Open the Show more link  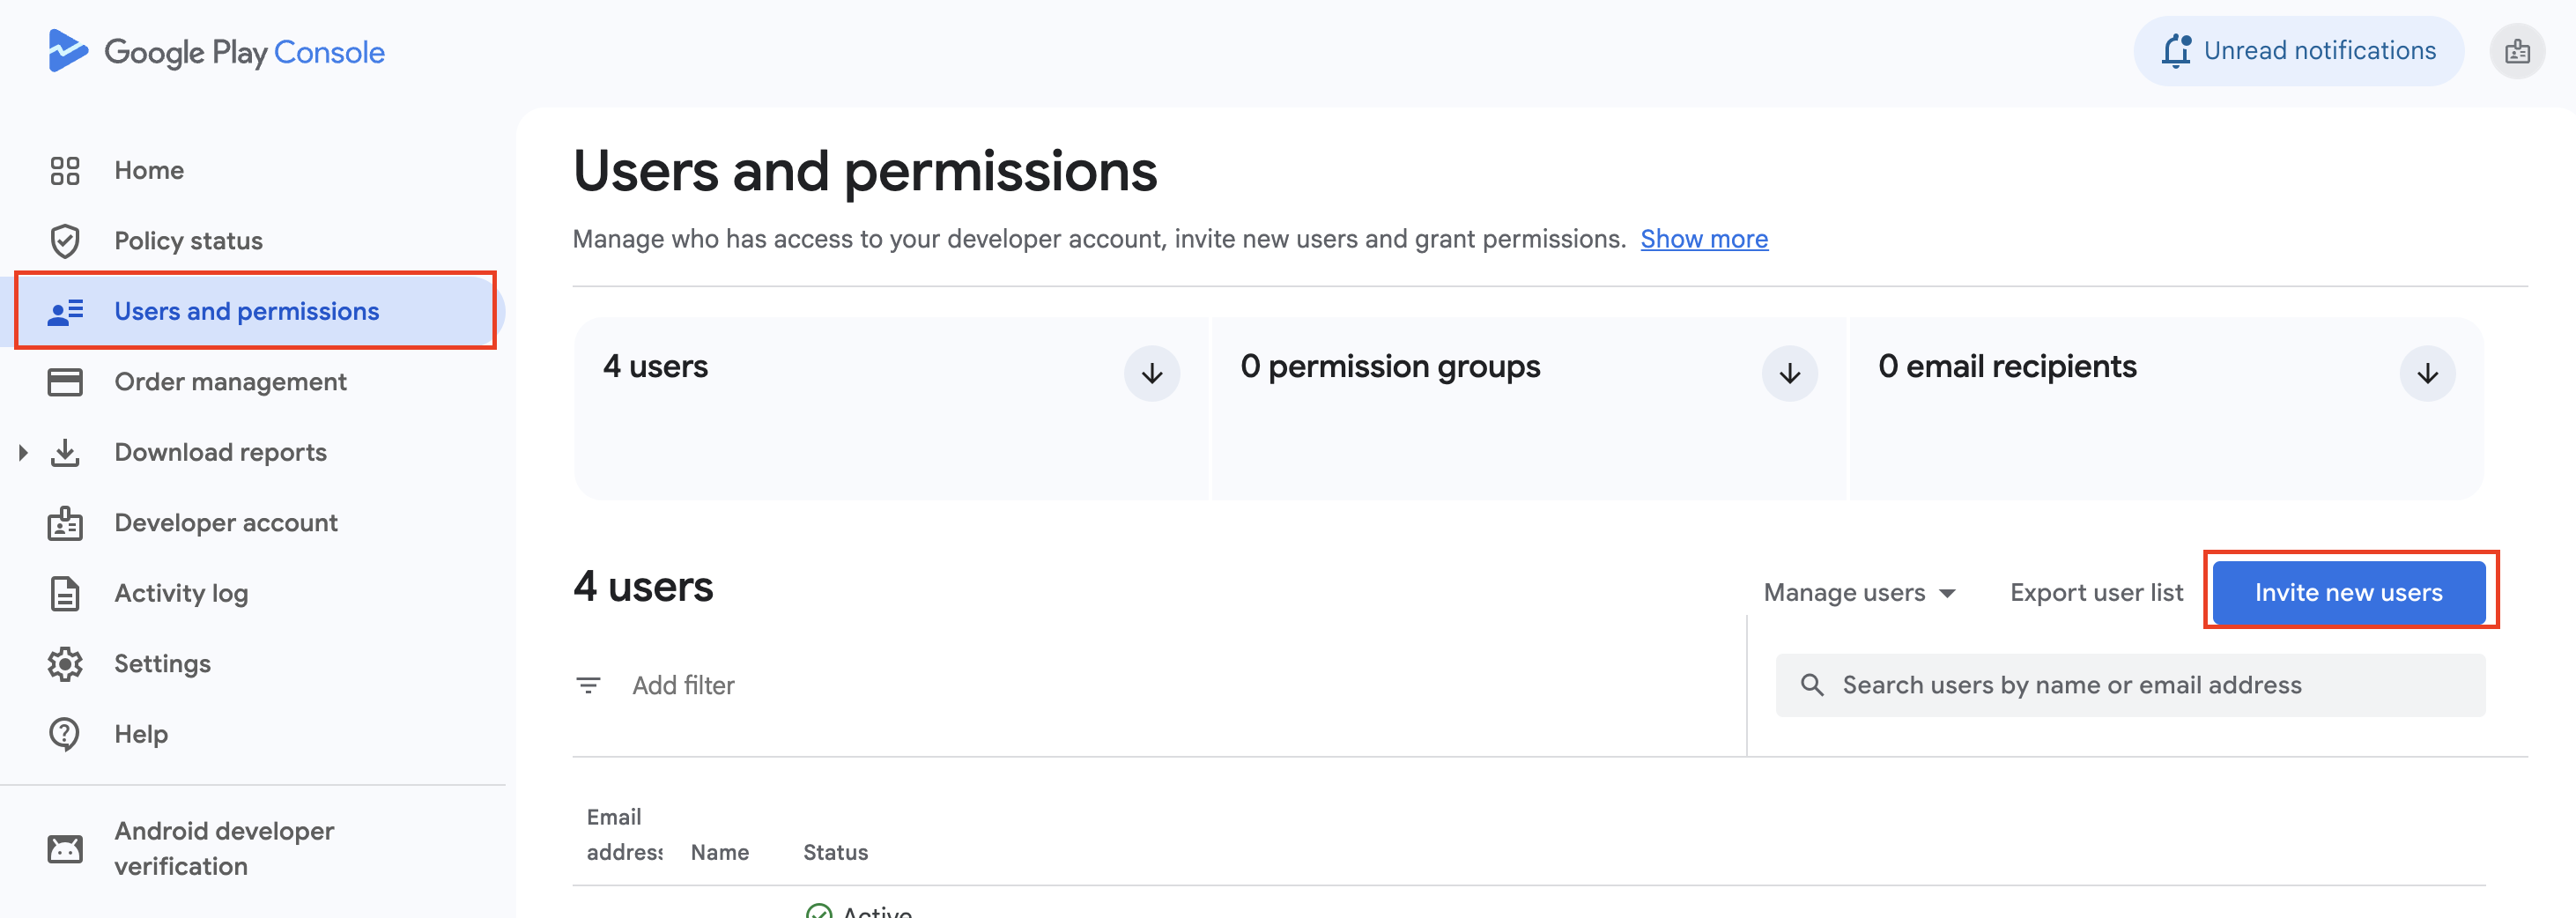[1704, 239]
